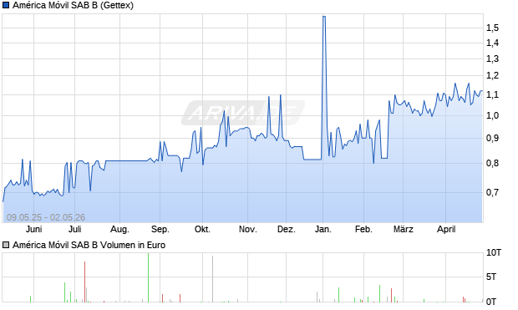Screen dimensions: 518x310
Task: Click the tallest green volume bar in August
Action: pos(149,277)
